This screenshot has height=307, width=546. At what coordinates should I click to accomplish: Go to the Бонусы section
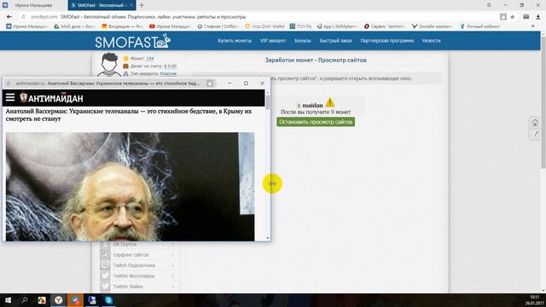[303, 41]
